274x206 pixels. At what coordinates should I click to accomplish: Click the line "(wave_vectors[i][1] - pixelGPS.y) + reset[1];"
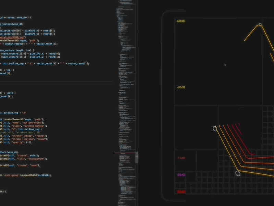[30, 57]
